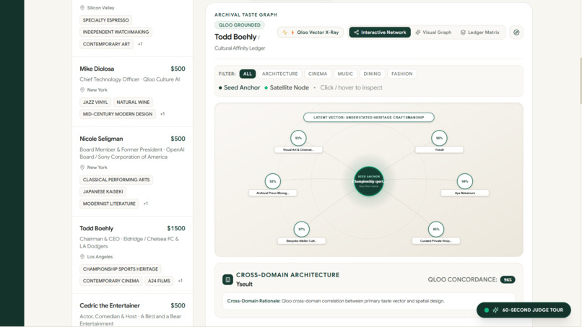Click the 96% Qloo Concordance badge
582x327 pixels.
point(508,279)
